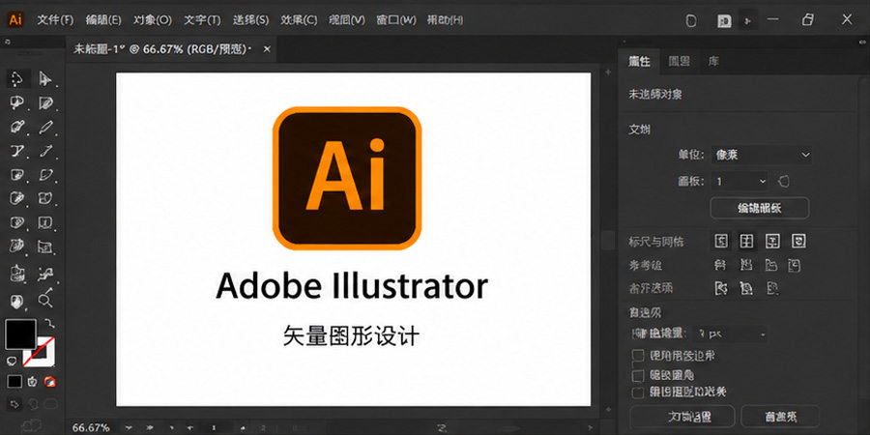Open the 对象(O) menu
This screenshot has width=870, height=435.
tap(153, 20)
